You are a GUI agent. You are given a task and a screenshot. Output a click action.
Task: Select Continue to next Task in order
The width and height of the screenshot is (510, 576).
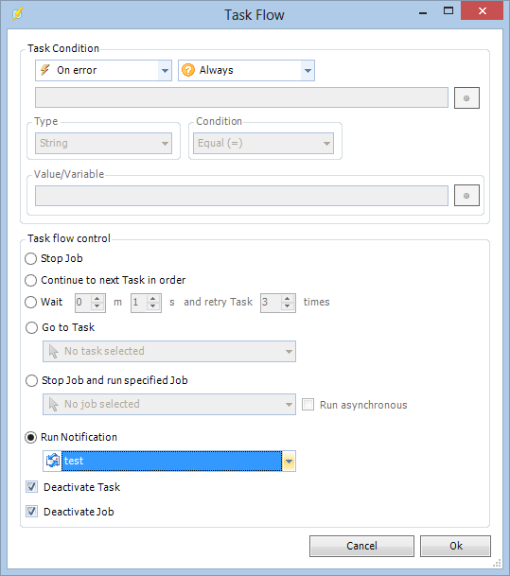click(31, 280)
